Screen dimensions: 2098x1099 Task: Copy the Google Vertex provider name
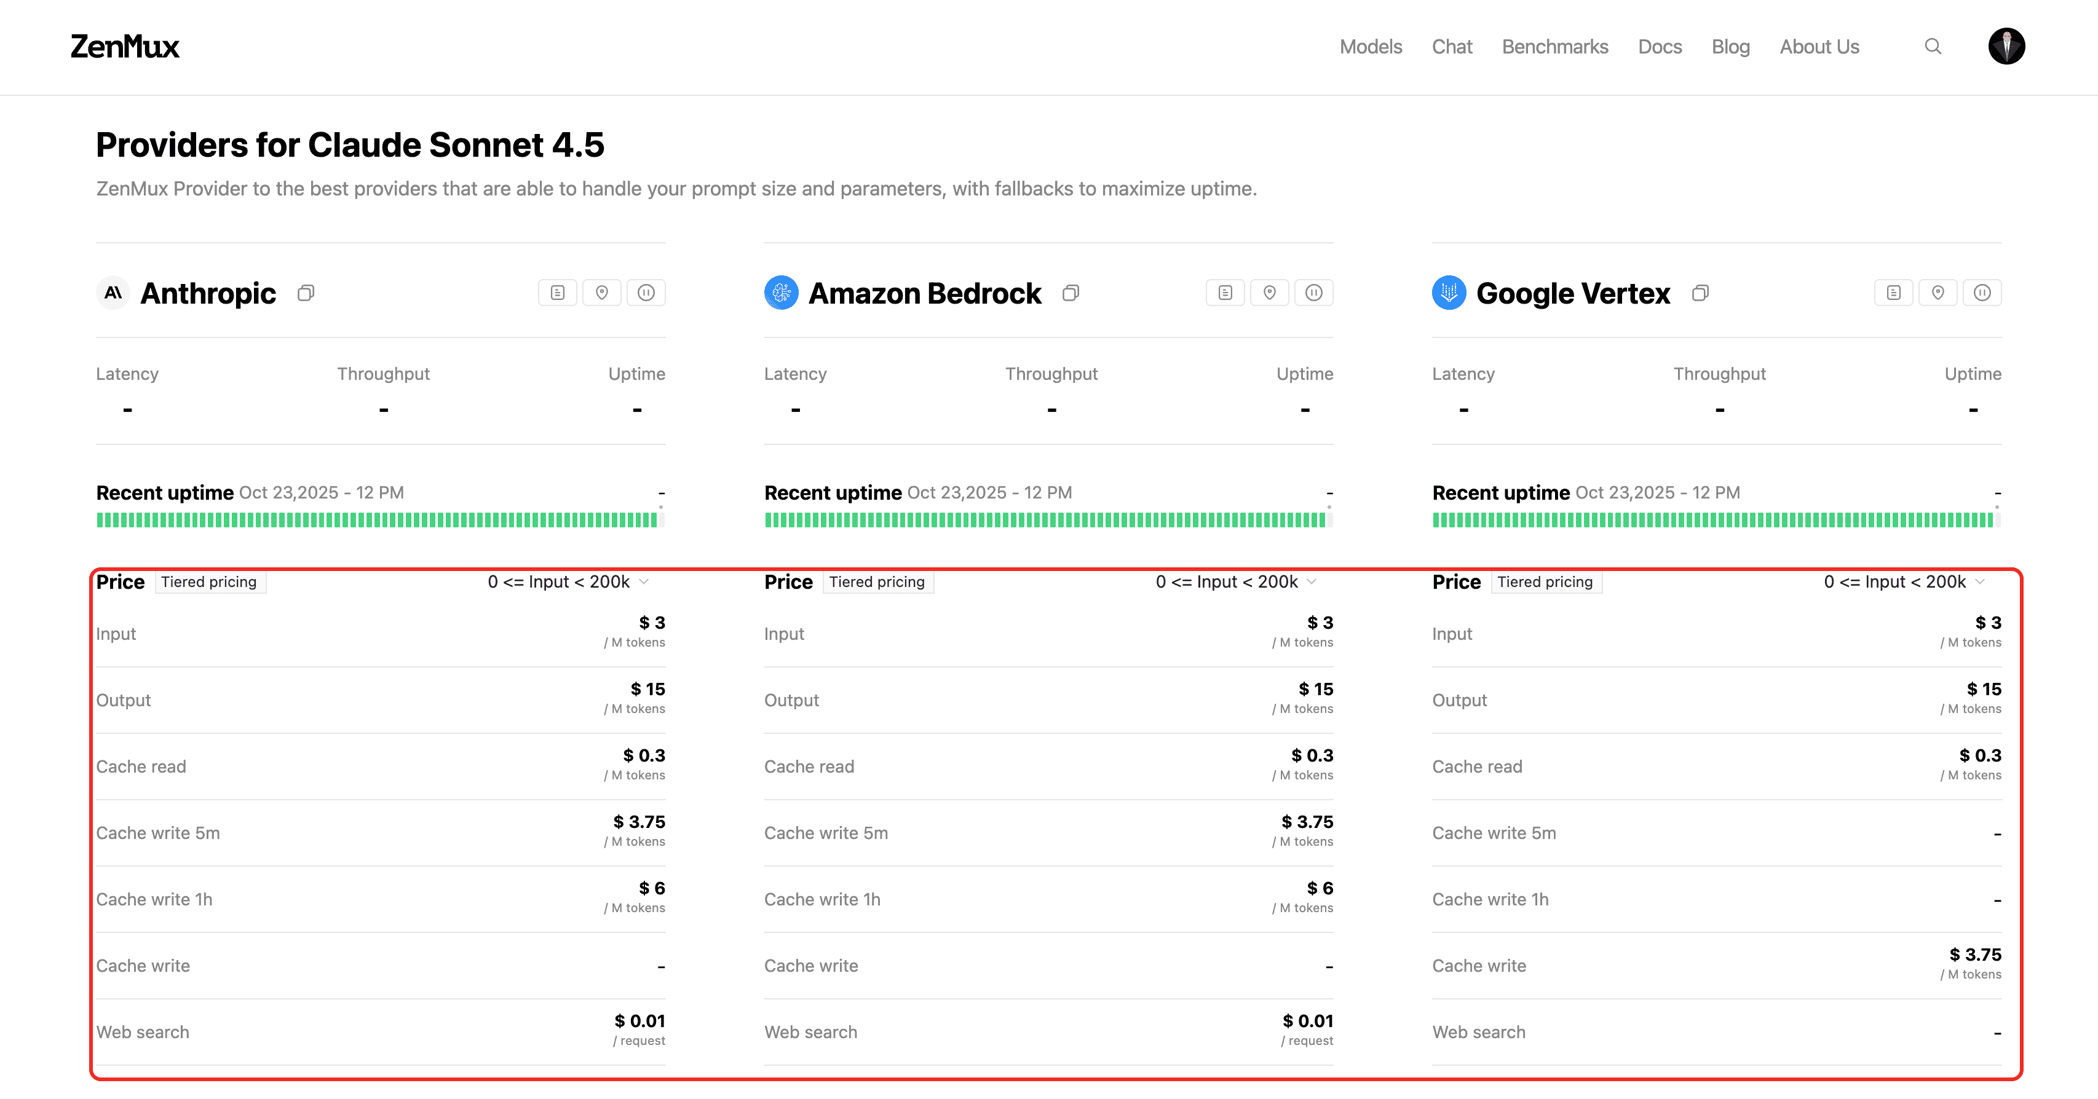click(x=1700, y=293)
